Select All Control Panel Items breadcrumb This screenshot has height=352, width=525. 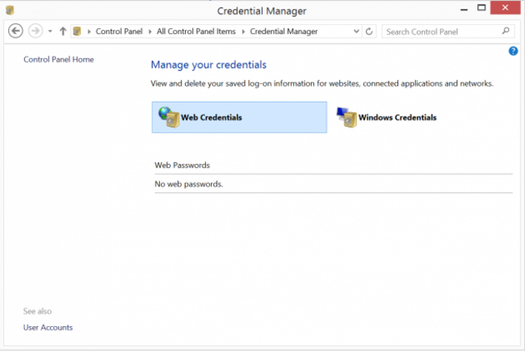point(196,31)
